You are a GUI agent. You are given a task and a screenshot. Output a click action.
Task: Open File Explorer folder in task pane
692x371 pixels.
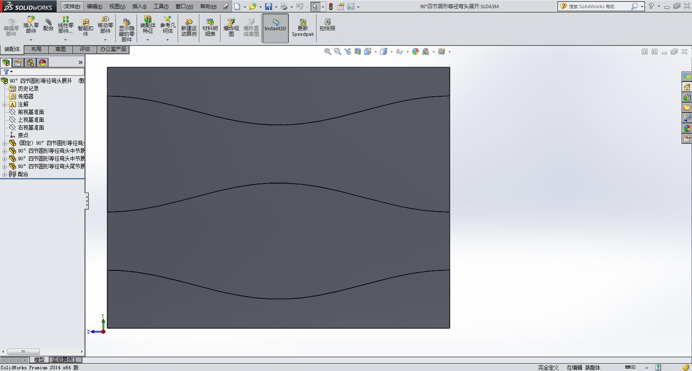(x=687, y=108)
